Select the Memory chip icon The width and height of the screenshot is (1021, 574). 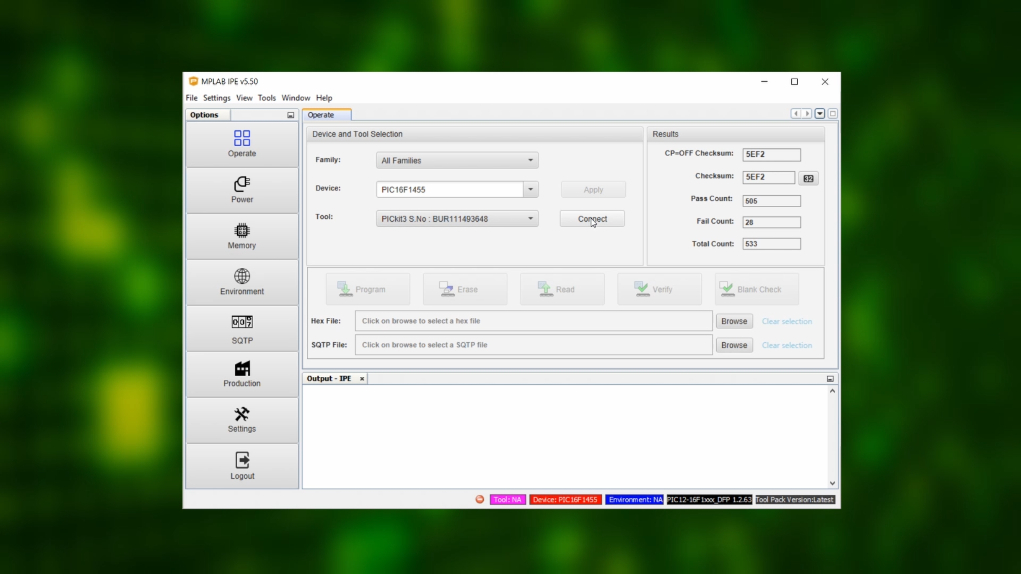tap(242, 230)
